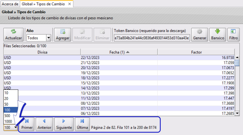The width and height of the screenshot is (243, 135).
Task: Download rates with the Banxico button
Action: point(217,35)
